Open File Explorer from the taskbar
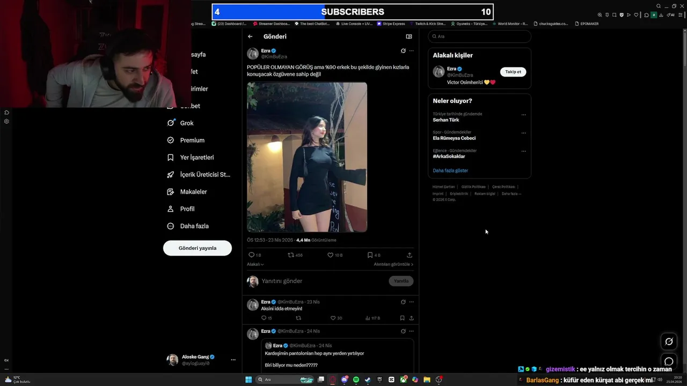The image size is (687, 386). tap(427, 380)
